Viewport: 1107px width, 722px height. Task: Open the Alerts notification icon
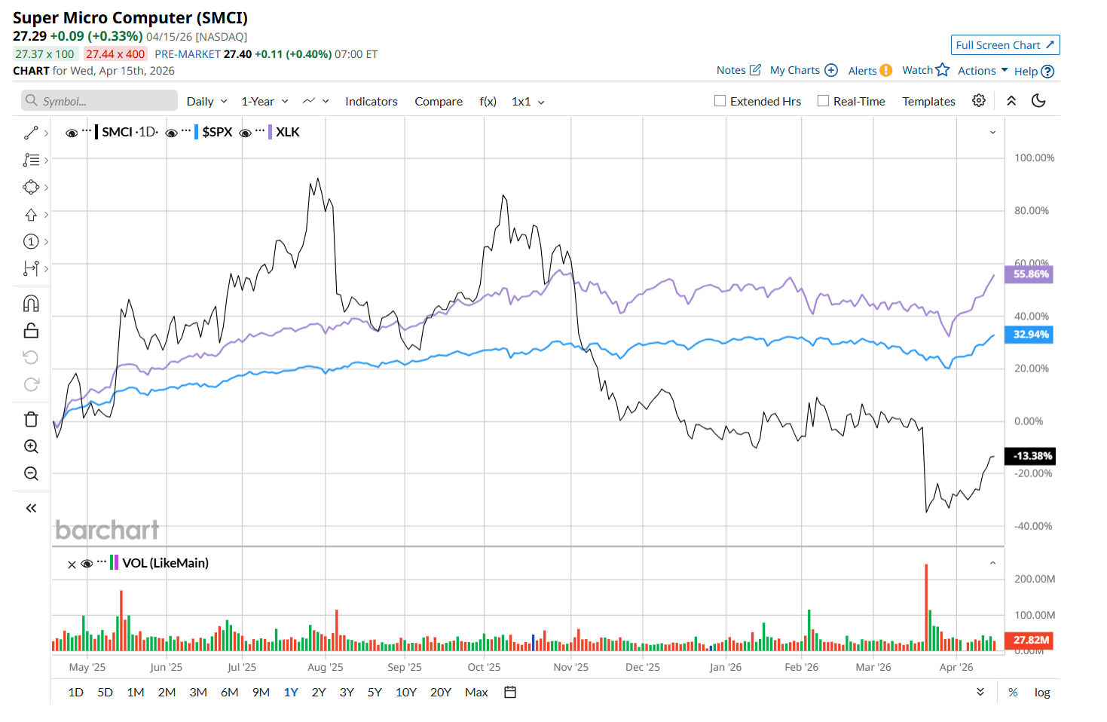click(x=886, y=70)
